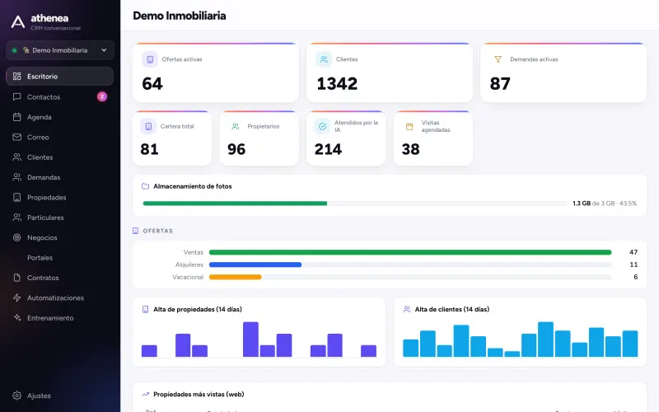Open the Cartera total card showing 81
Screen dimensions: 659x412
point(172,138)
